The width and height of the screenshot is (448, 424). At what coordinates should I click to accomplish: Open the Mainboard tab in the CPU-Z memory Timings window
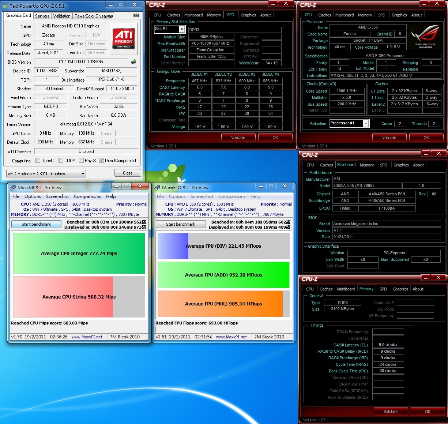click(346, 289)
